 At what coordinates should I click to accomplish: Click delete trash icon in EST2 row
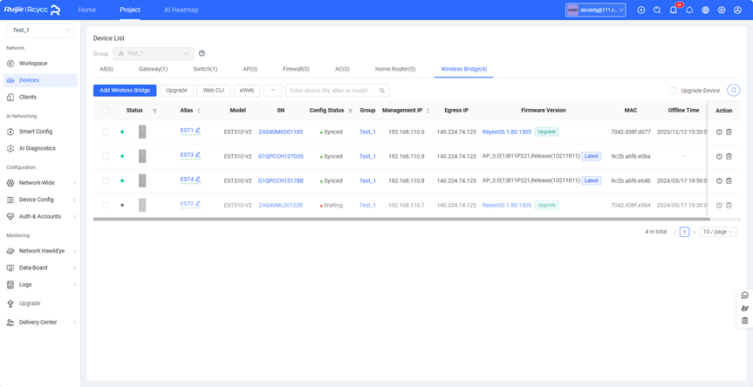tap(729, 205)
